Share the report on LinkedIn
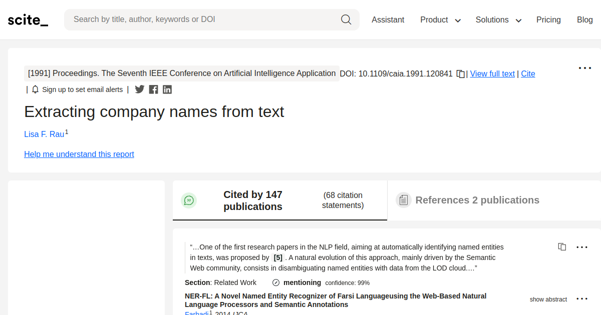 pos(167,89)
